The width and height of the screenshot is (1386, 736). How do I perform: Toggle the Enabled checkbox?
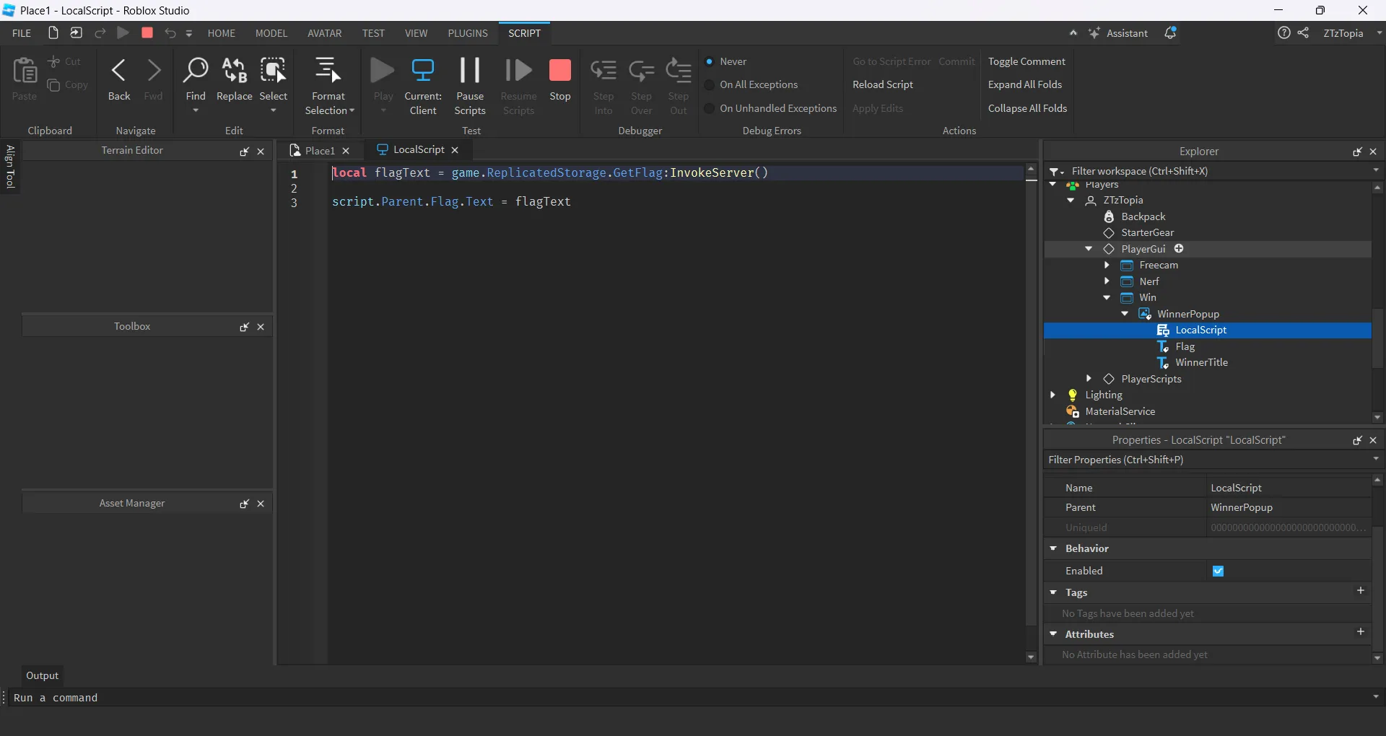(1219, 571)
